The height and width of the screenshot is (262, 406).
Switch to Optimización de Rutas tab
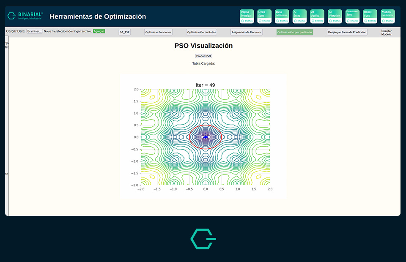point(202,32)
